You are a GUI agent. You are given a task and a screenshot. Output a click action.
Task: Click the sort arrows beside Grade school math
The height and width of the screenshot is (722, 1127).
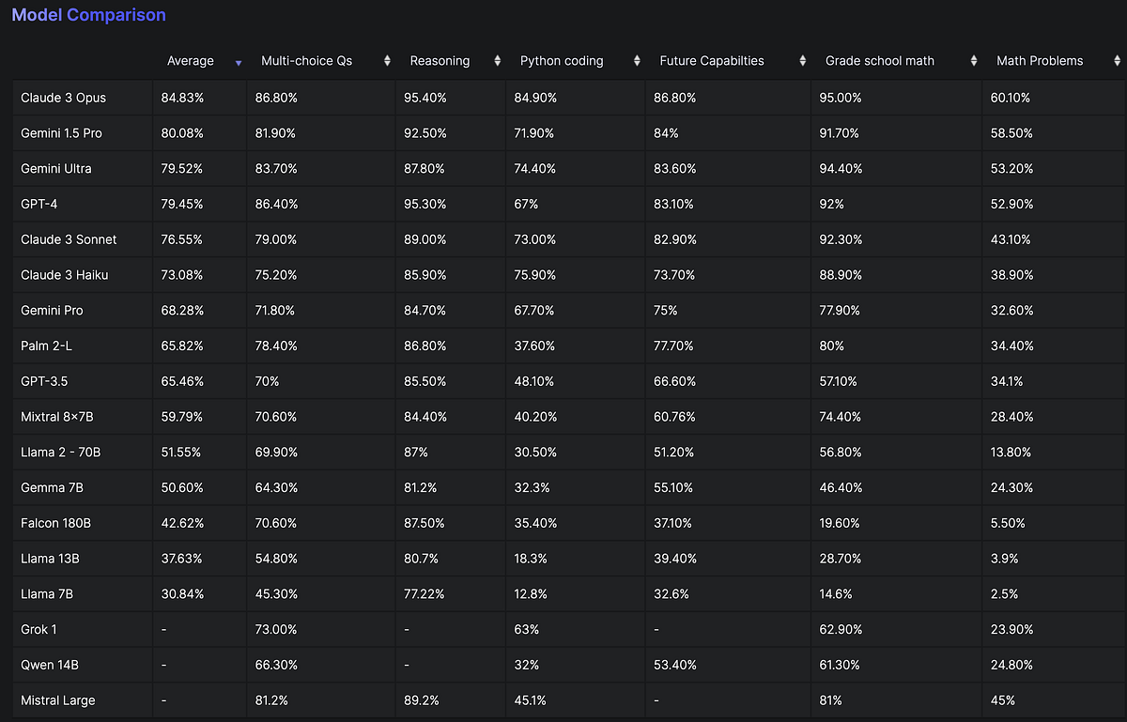[x=974, y=61]
